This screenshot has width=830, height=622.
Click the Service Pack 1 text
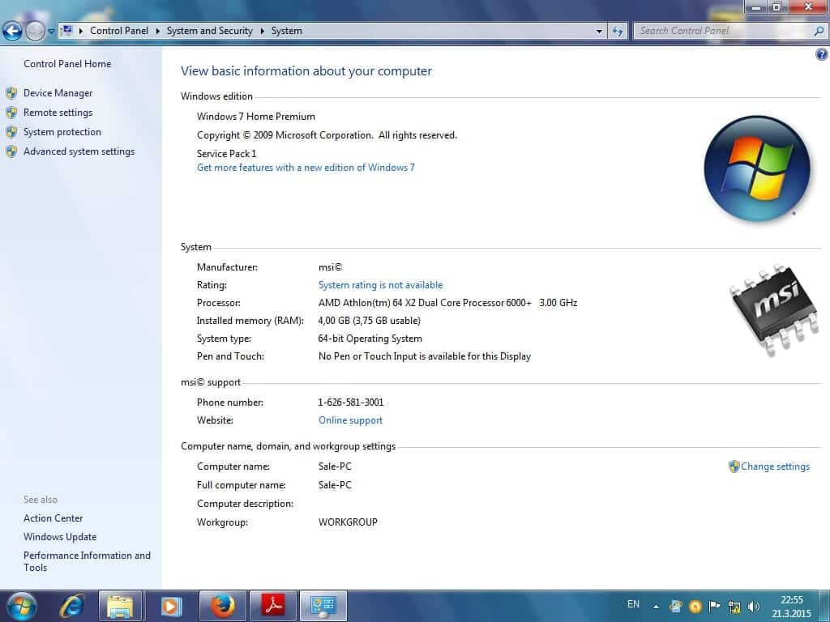pos(227,154)
